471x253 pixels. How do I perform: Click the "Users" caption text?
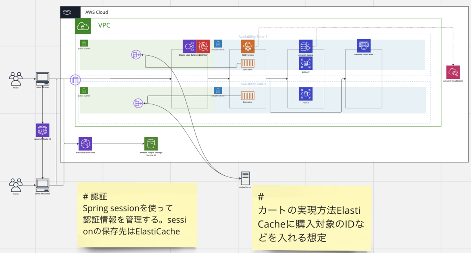coord(16,87)
